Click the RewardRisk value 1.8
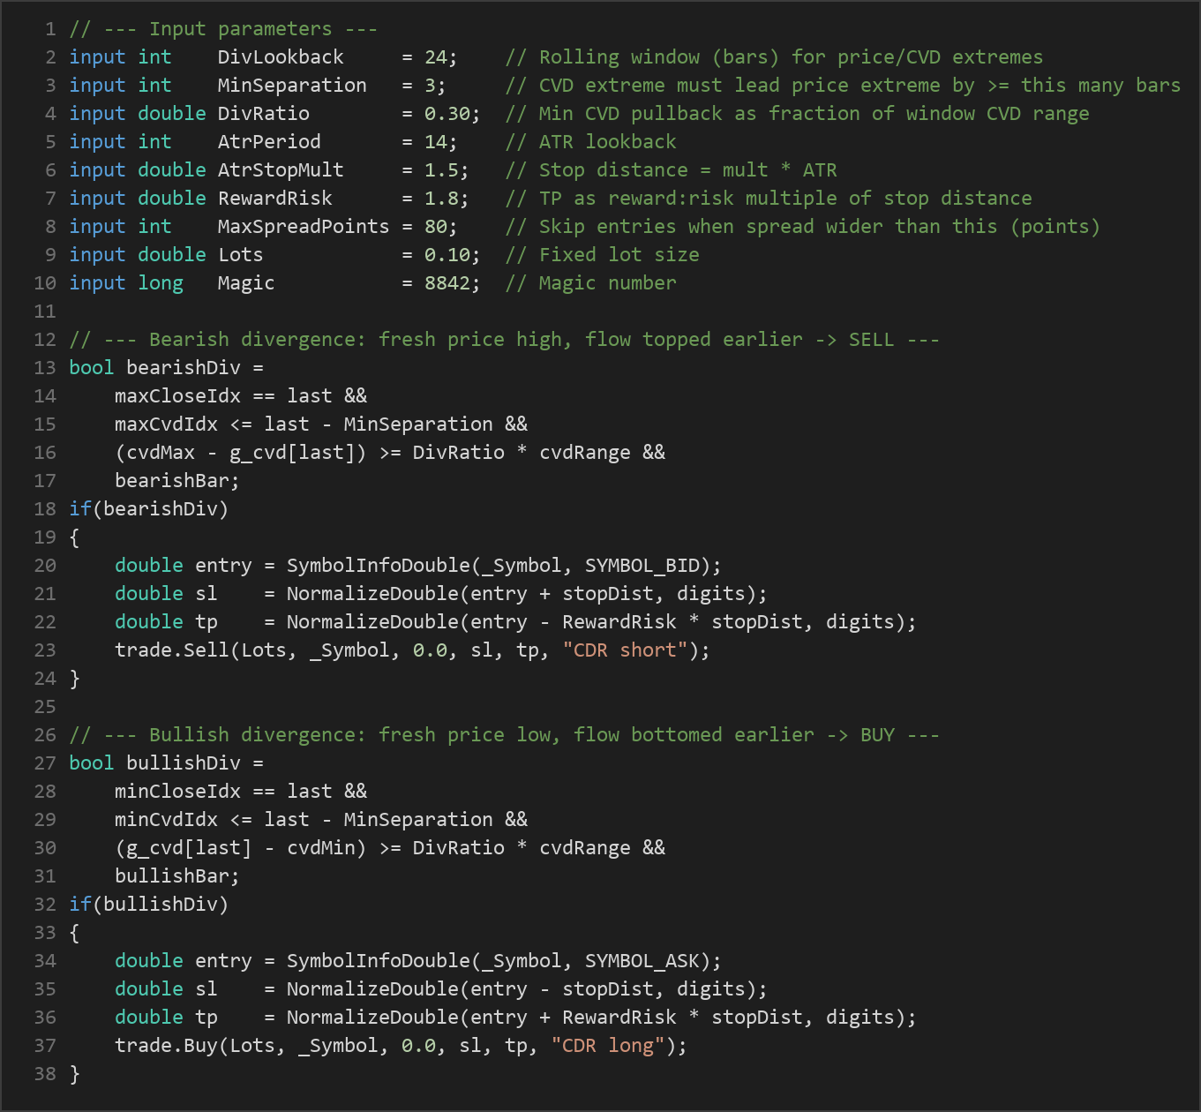 tap(441, 199)
